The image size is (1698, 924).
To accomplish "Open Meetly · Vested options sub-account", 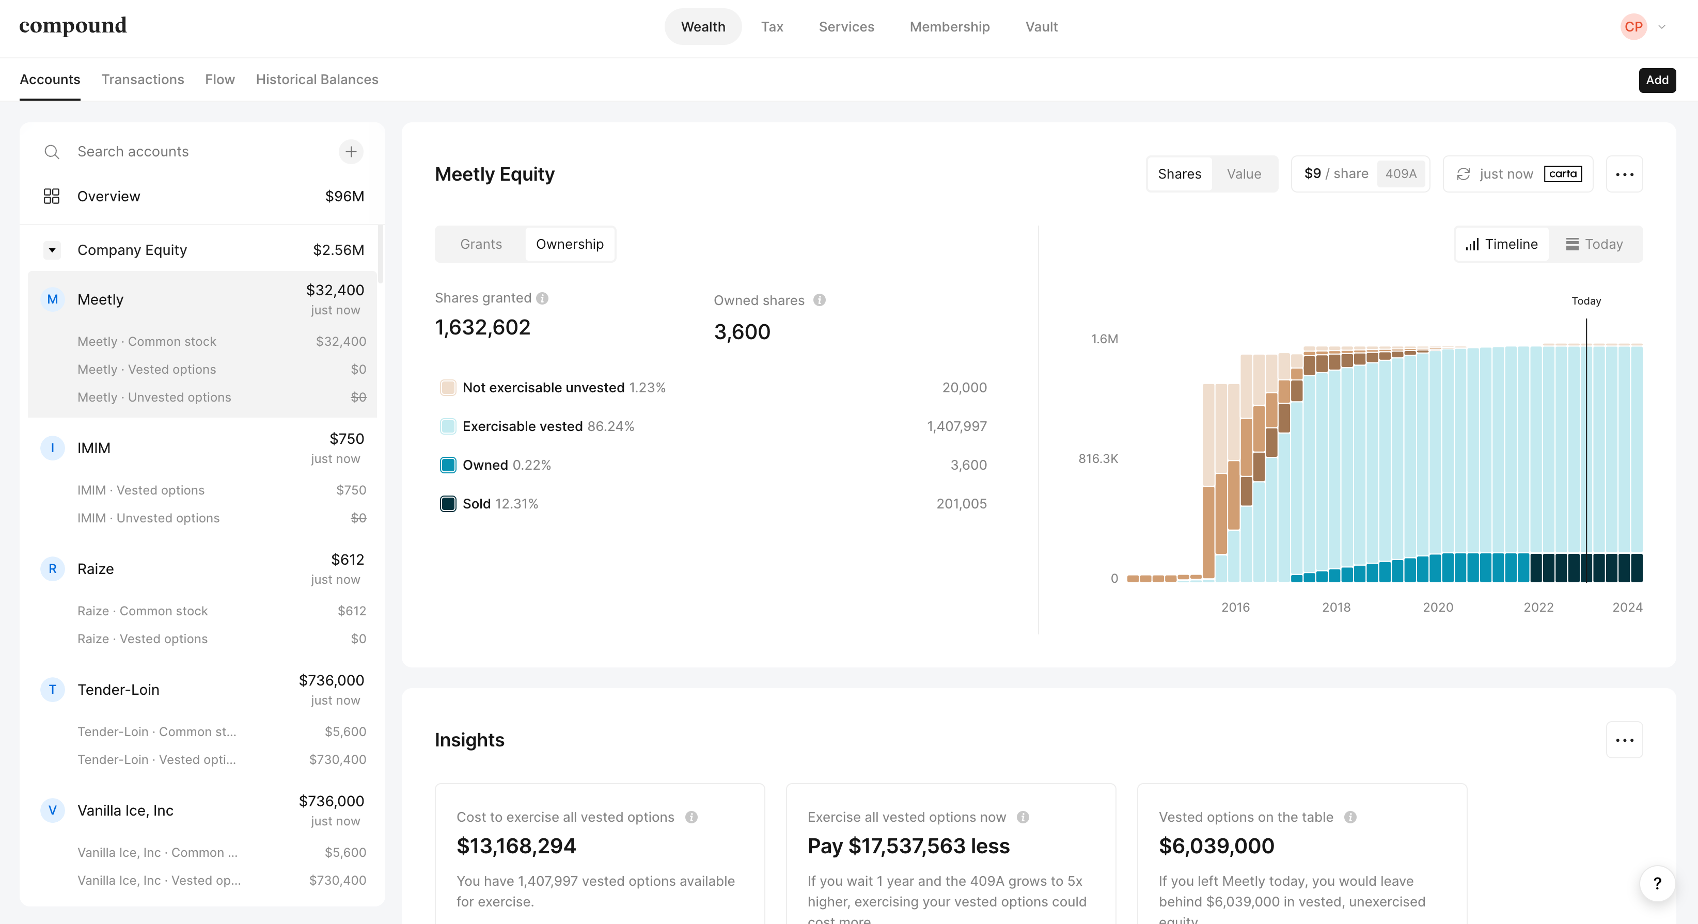I will pyautogui.click(x=202, y=370).
